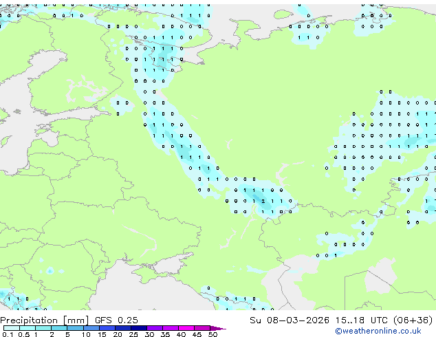The height and width of the screenshot is (337, 436).
Task: Pick the 5–10 mm legend color swatch
Action: click(x=75, y=328)
